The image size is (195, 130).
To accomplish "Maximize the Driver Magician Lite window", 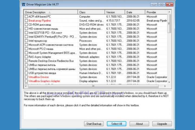I will click(x=161, y=5).
